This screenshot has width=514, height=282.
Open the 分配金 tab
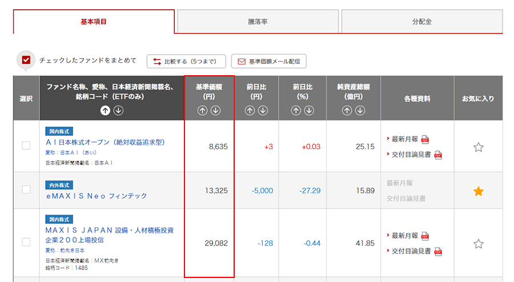point(422,22)
